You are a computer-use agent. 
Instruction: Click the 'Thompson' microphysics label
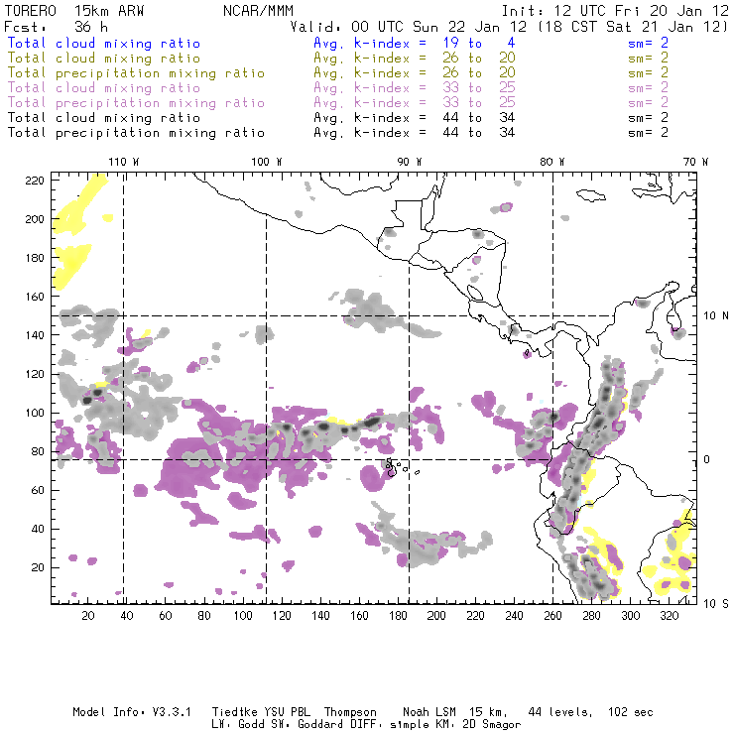[350, 712]
